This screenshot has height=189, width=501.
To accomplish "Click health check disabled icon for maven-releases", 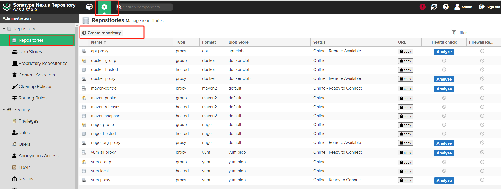I will coord(444,107).
